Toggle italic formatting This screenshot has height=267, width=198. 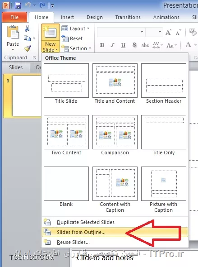112,45
